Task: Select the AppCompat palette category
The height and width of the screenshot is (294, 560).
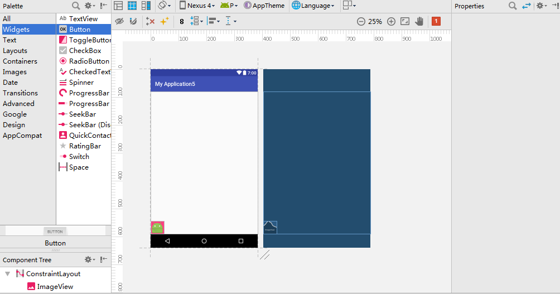Action: tap(28, 136)
